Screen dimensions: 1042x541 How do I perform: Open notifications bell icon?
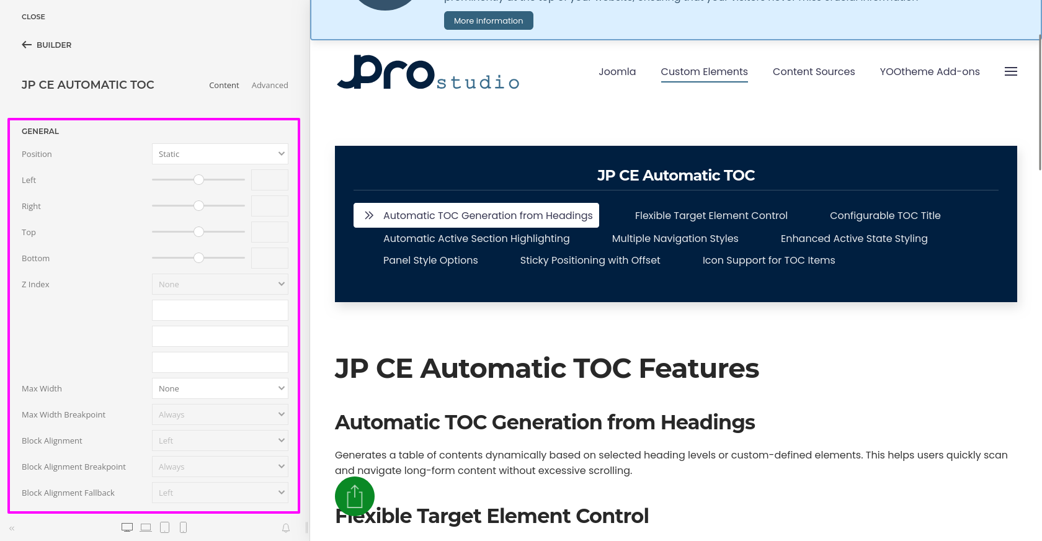[286, 528]
